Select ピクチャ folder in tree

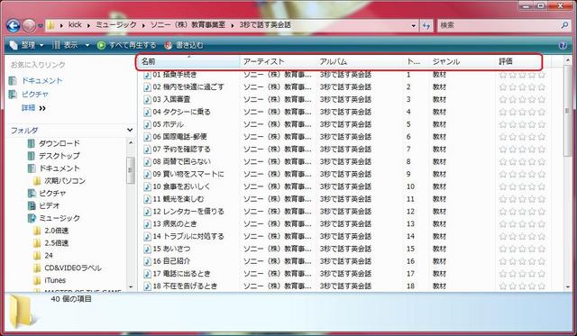52,193
